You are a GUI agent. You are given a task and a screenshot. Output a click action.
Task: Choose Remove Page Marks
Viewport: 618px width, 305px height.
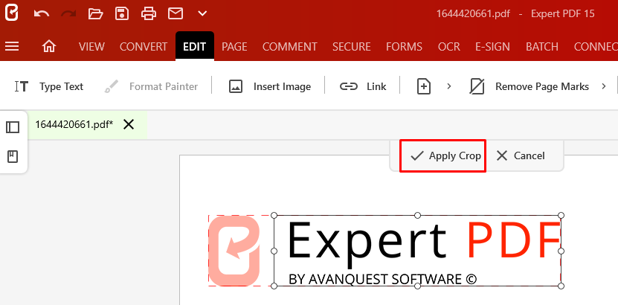[530, 86]
